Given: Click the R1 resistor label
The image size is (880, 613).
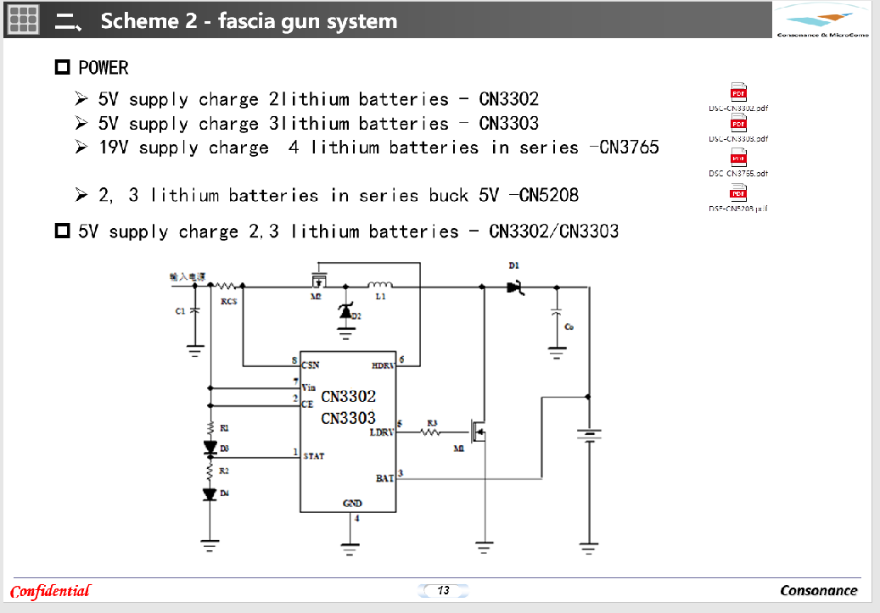Looking at the screenshot, I should 225,428.
